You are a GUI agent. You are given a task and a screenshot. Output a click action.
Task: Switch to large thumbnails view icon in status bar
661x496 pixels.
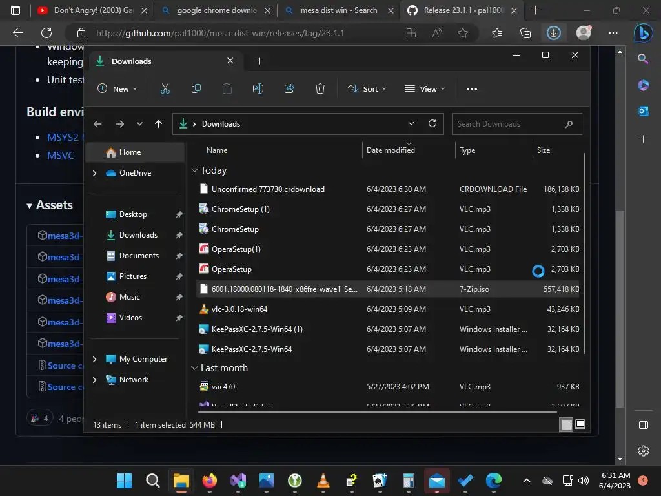(x=580, y=424)
